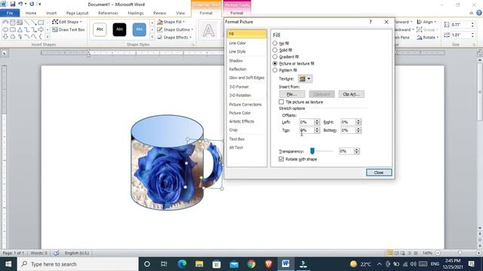
Task: Switch to Print Layout view in status bar
Action: tap(389, 253)
